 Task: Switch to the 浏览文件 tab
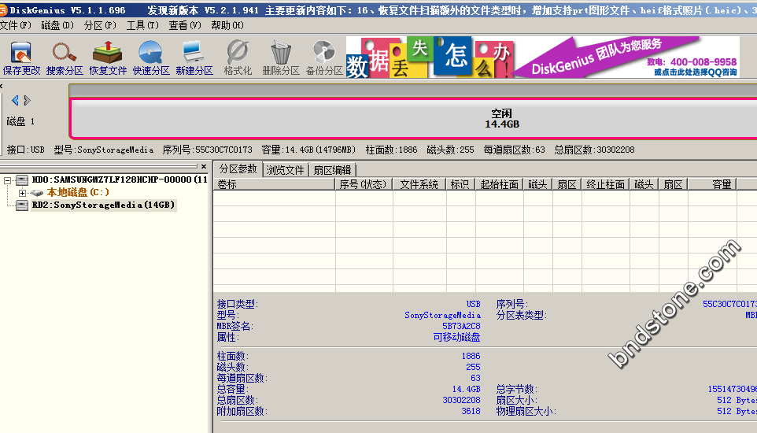click(285, 169)
